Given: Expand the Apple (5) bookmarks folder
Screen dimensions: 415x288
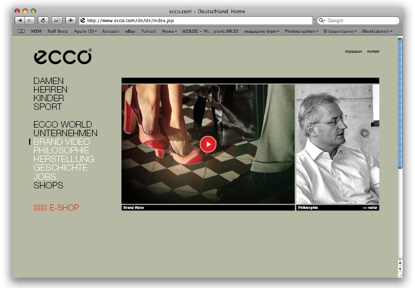Looking at the screenshot, I should coord(85,31).
